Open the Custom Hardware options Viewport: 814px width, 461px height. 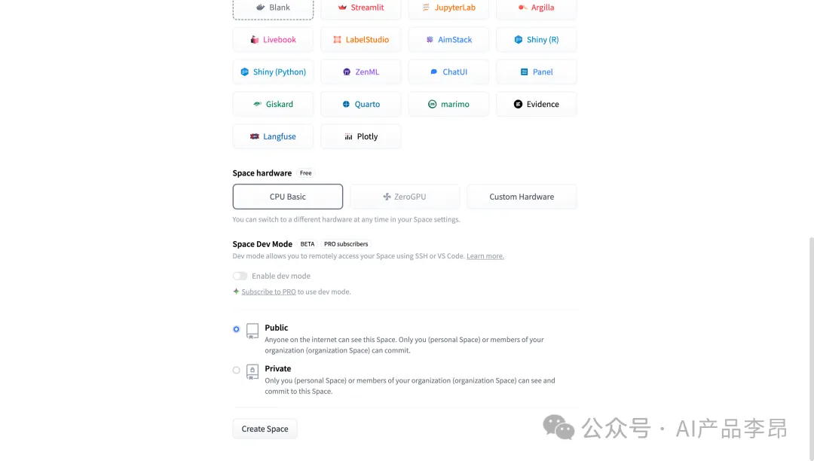(522, 197)
